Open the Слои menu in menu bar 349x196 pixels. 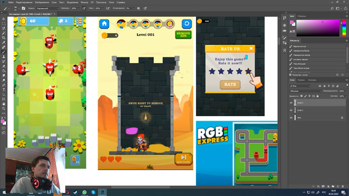point(54,2)
